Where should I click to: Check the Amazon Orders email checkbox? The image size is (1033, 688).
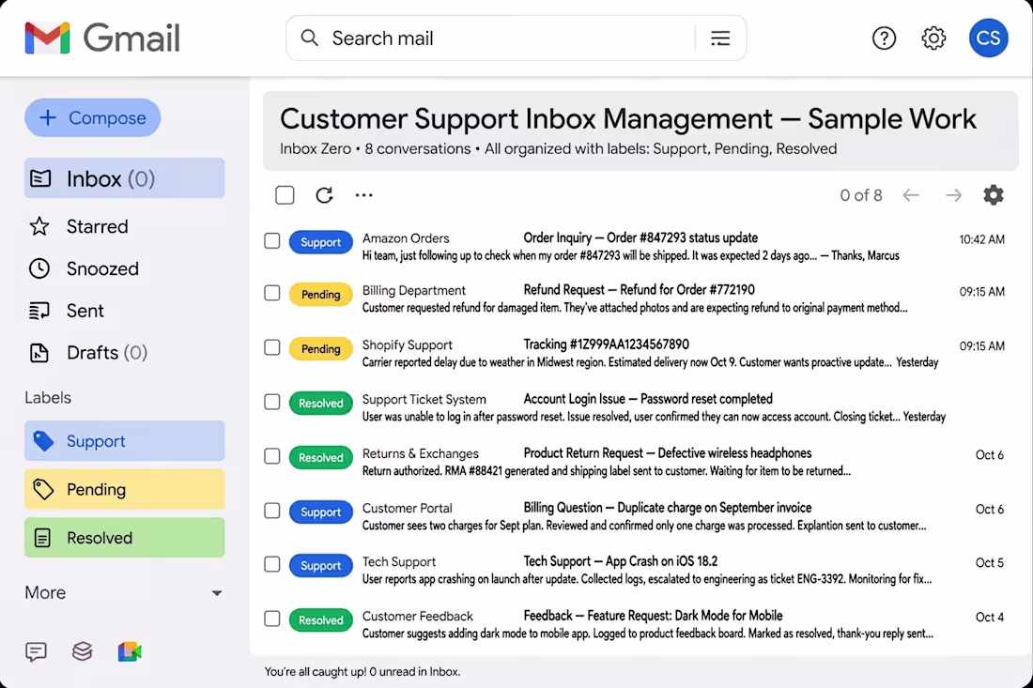pos(272,241)
